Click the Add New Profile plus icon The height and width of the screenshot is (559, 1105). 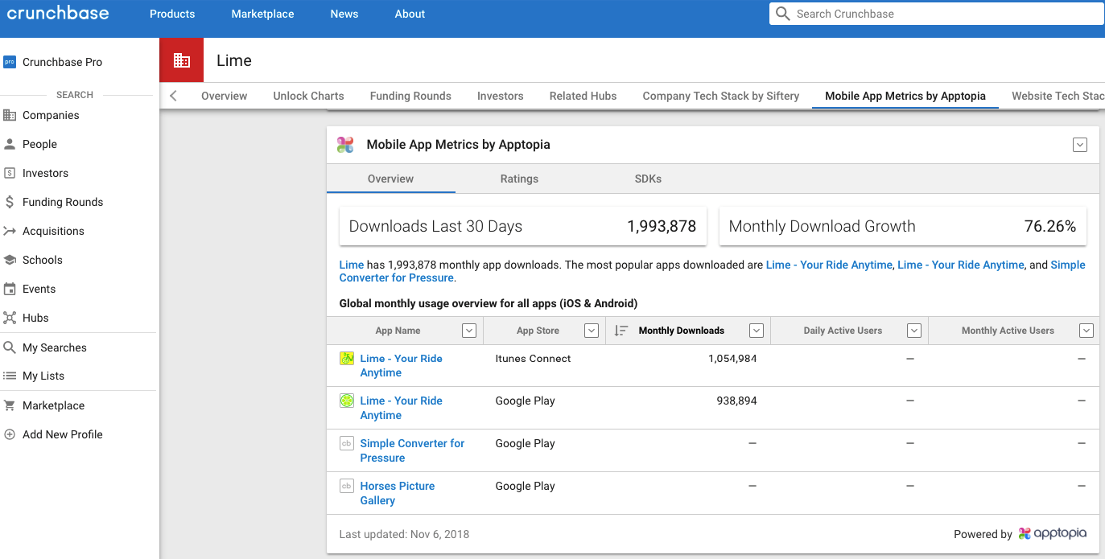10,434
